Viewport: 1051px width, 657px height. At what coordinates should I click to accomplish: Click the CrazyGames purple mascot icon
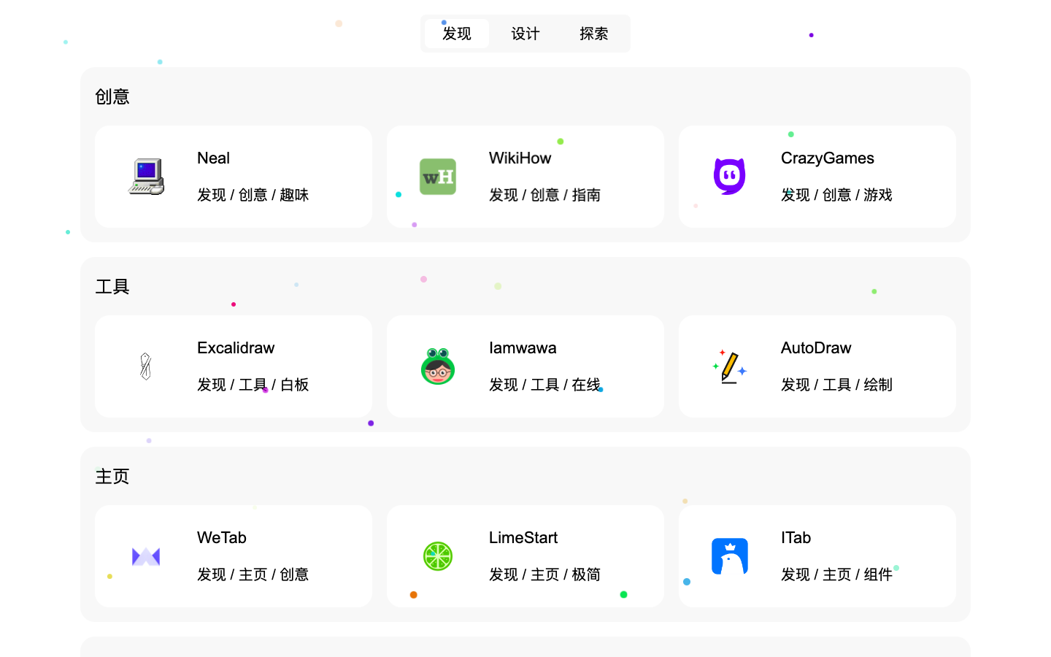point(730,177)
